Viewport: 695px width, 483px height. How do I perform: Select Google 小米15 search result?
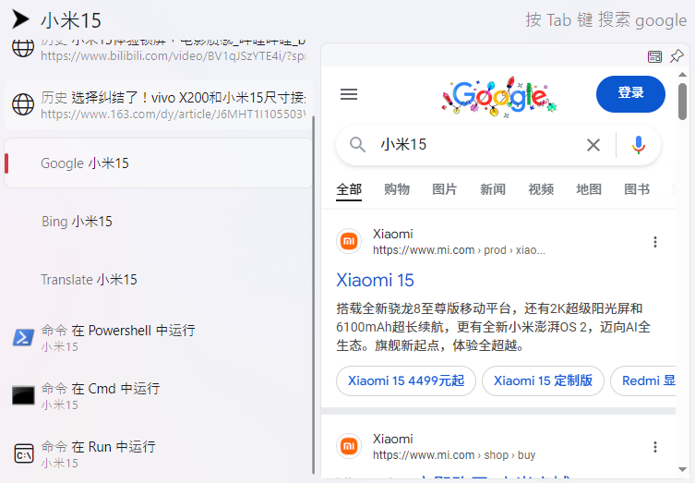[x=158, y=163]
